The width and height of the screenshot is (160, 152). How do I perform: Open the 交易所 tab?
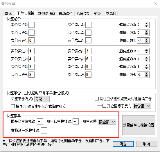pyautogui.click(x=111, y=14)
